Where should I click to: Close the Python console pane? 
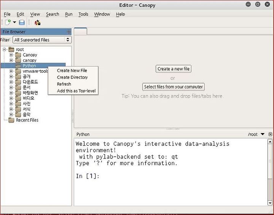[x=270, y=134]
